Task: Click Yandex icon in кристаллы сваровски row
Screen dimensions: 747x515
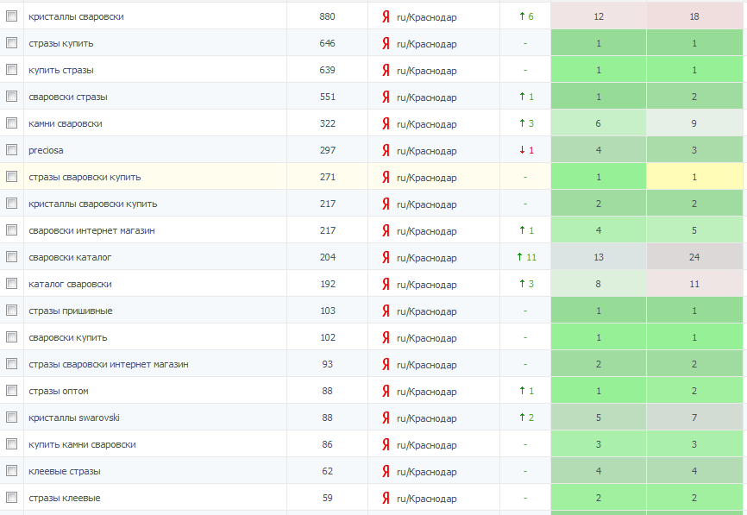Action: pos(386,16)
